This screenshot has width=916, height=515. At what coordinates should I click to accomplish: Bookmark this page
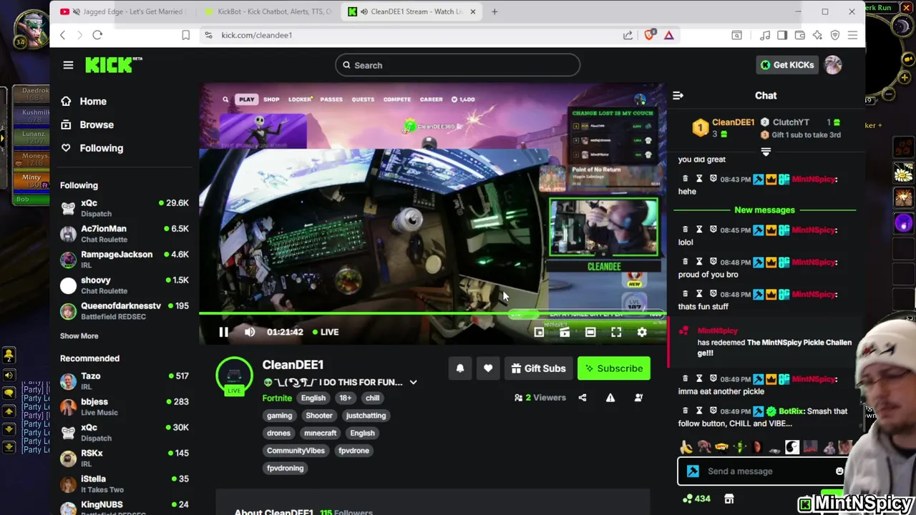pos(186,35)
